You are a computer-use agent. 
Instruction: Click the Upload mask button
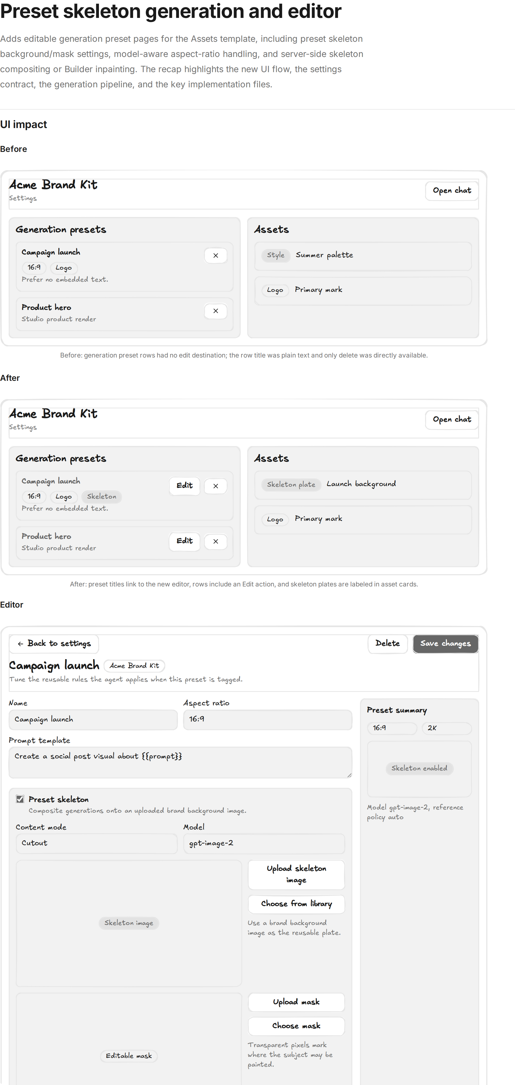tap(296, 1002)
